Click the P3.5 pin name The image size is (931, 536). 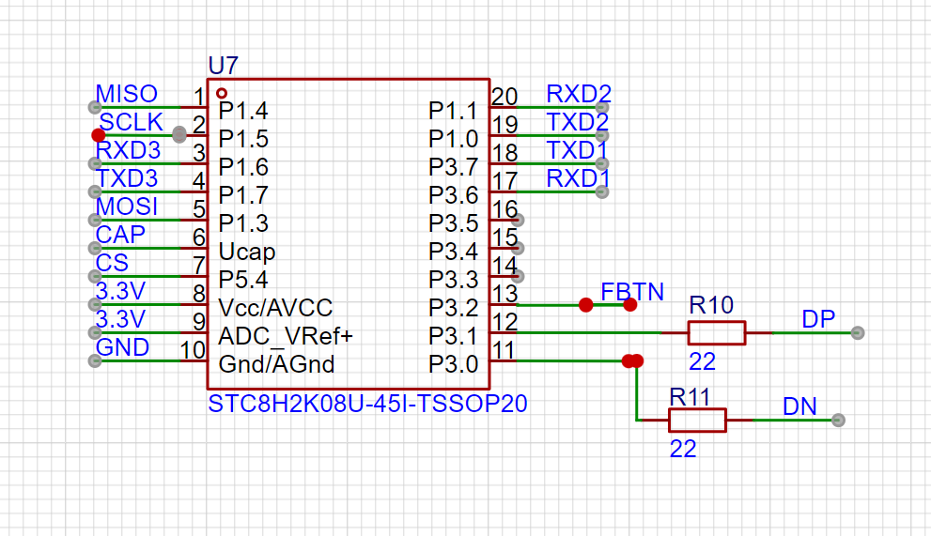point(454,223)
